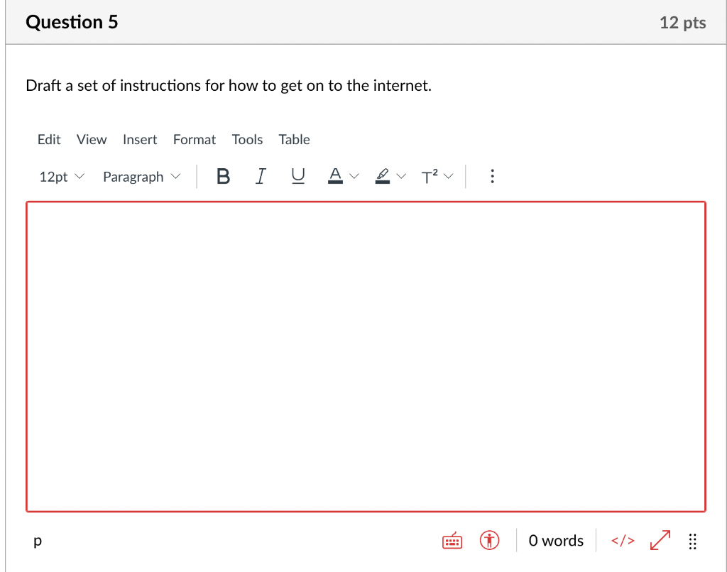Viewport: 727px width, 572px height.
Task: Click the word count indicator
Action: (556, 540)
